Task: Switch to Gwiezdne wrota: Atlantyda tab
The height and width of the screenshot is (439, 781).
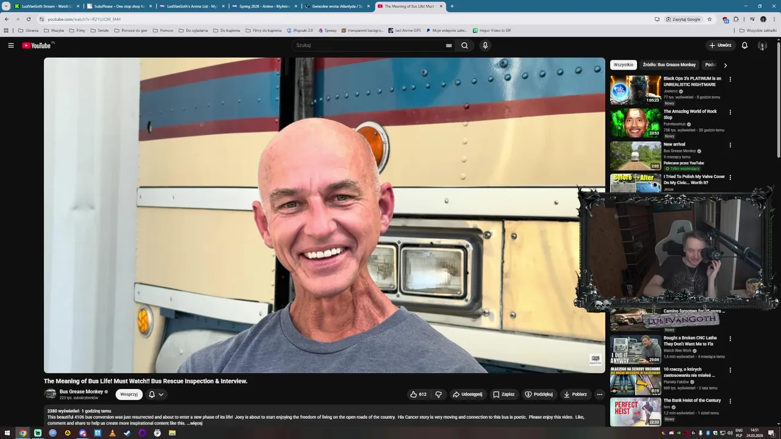Action: click(337, 6)
